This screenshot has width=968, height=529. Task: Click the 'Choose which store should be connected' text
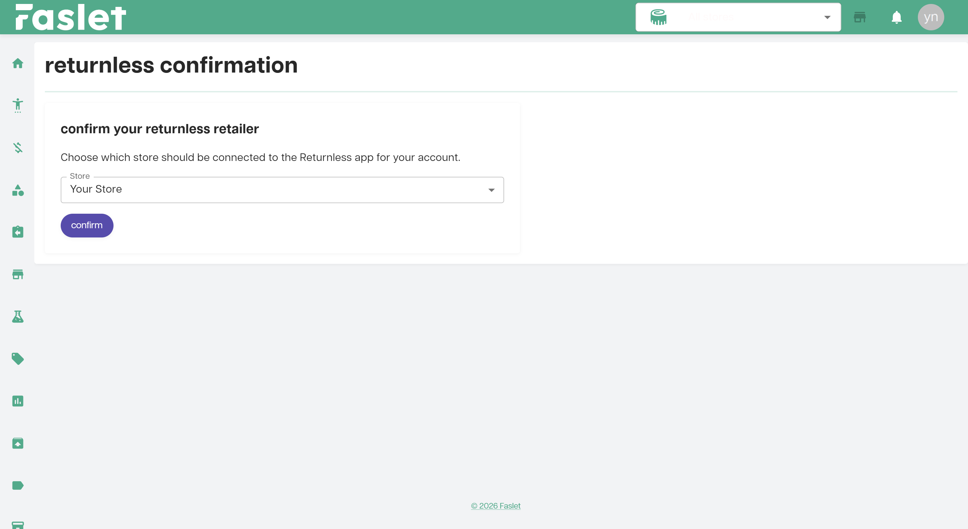tap(260, 157)
